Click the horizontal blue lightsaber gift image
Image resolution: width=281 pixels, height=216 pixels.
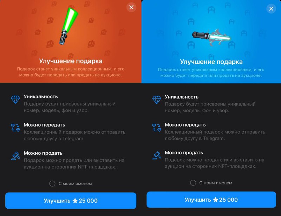(211, 38)
